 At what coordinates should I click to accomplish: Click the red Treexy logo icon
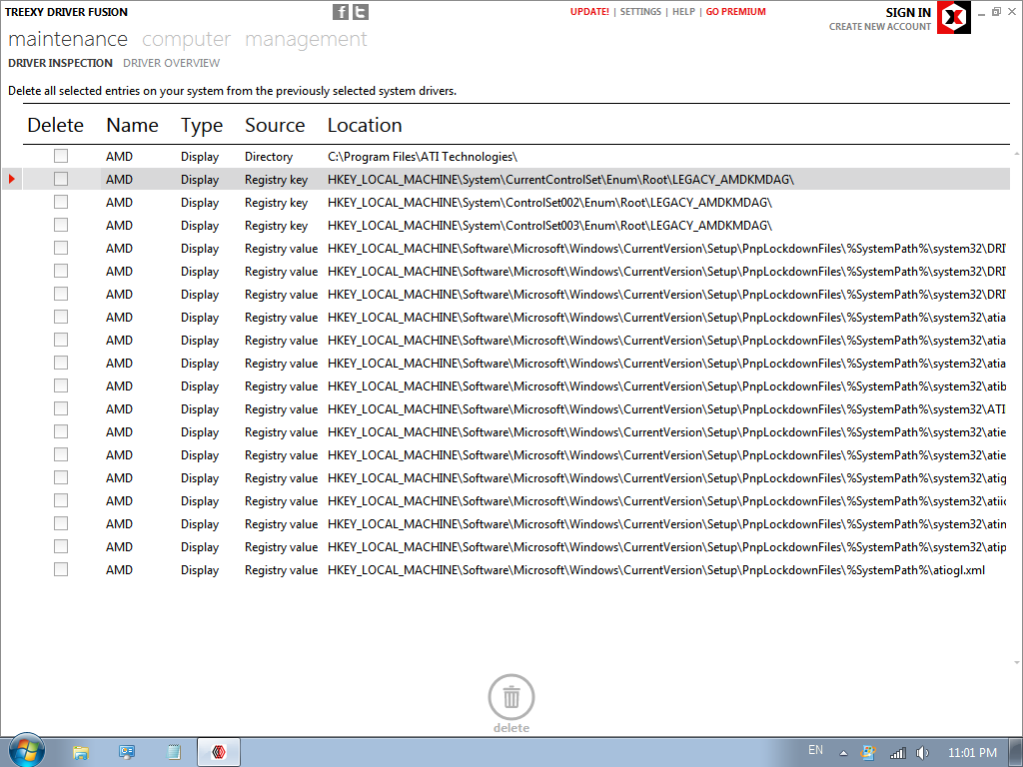[x=954, y=18]
